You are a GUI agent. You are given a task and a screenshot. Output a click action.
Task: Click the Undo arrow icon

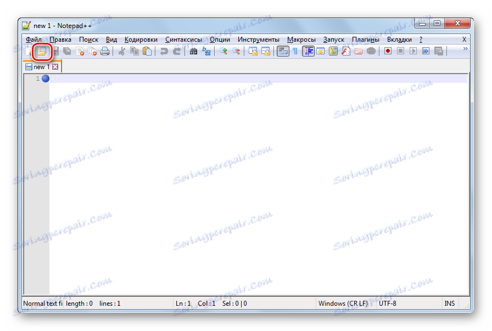tap(164, 51)
